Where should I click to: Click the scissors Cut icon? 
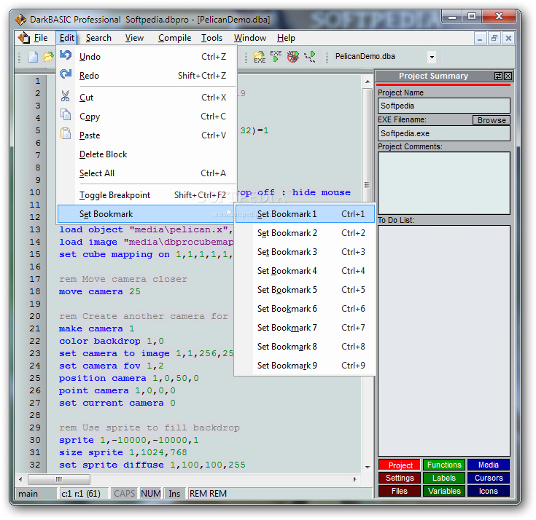[x=66, y=96]
